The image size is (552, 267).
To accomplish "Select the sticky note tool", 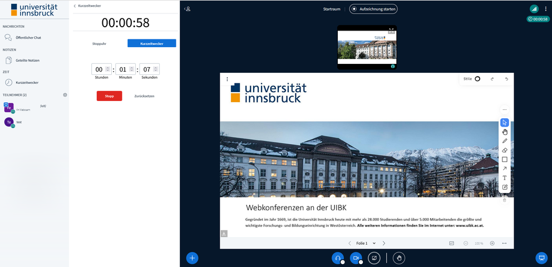I will 505,187.
